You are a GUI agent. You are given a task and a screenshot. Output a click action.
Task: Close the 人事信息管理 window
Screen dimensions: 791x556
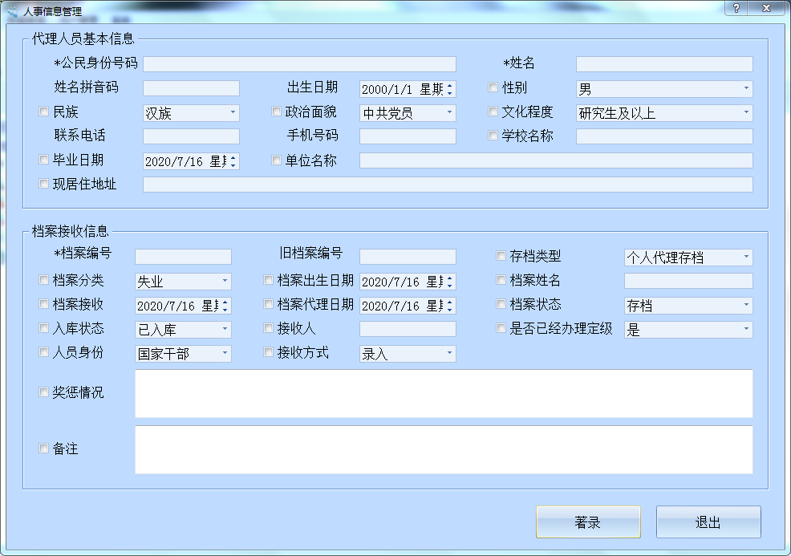pos(768,8)
